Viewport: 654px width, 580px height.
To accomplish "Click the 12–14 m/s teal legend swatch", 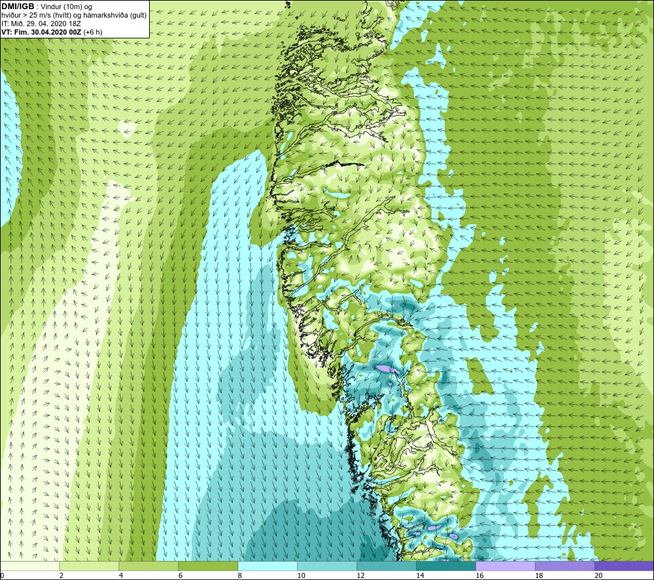I will (x=387, y=566).
